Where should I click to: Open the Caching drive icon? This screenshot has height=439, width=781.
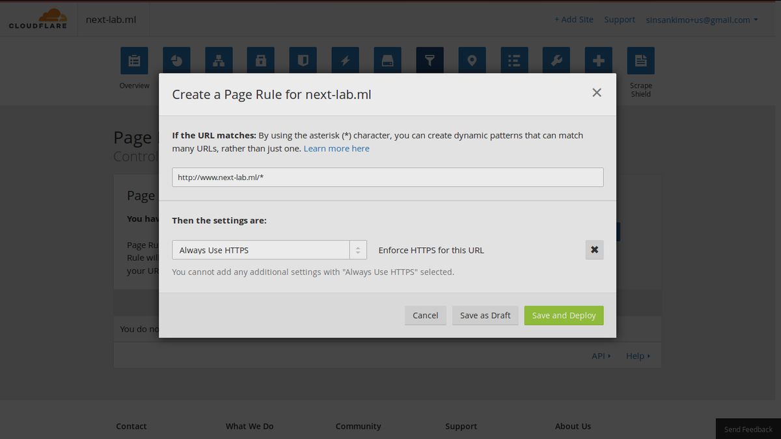(387, 60)
